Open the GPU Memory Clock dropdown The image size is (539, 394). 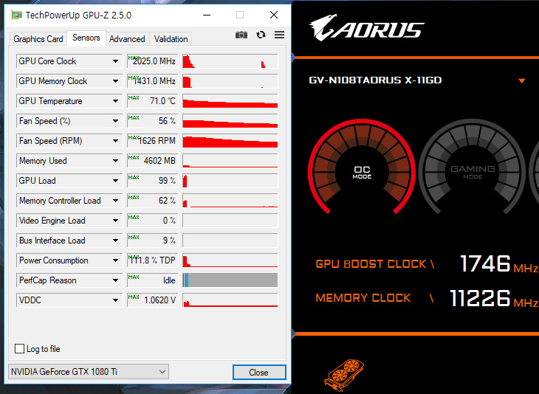(x=115, y=81)
